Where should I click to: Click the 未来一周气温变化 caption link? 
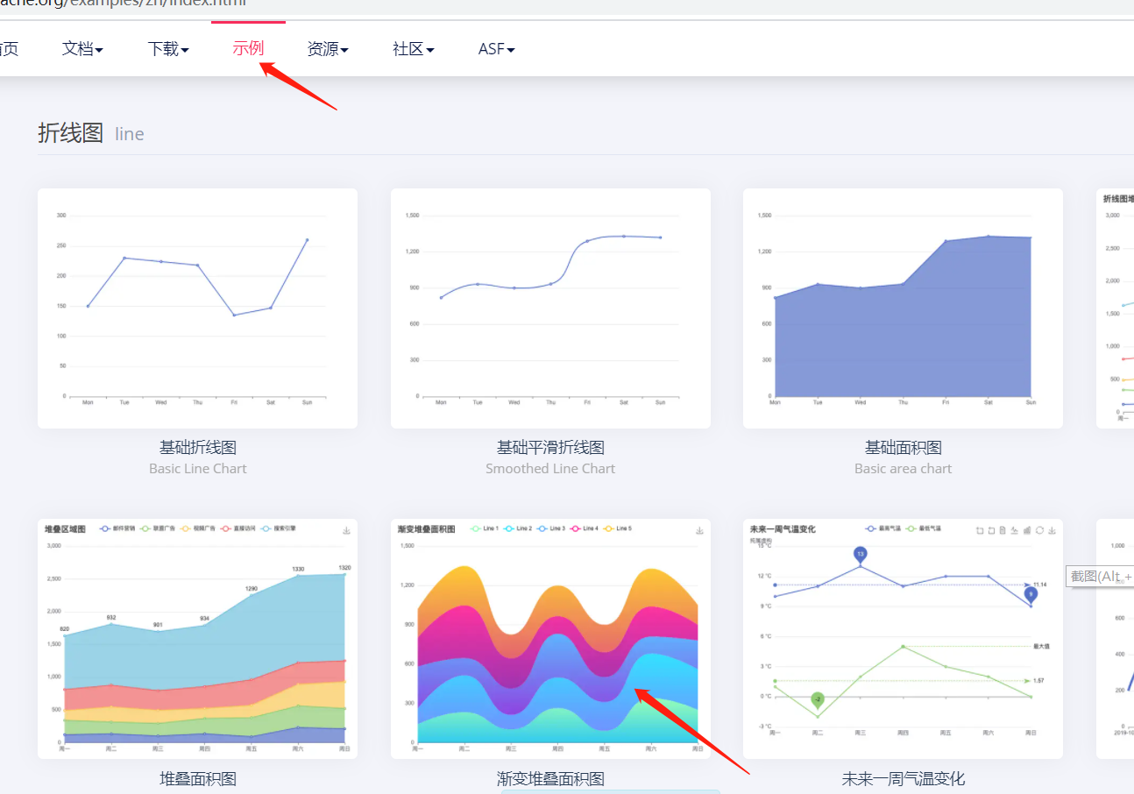point(903,779)
